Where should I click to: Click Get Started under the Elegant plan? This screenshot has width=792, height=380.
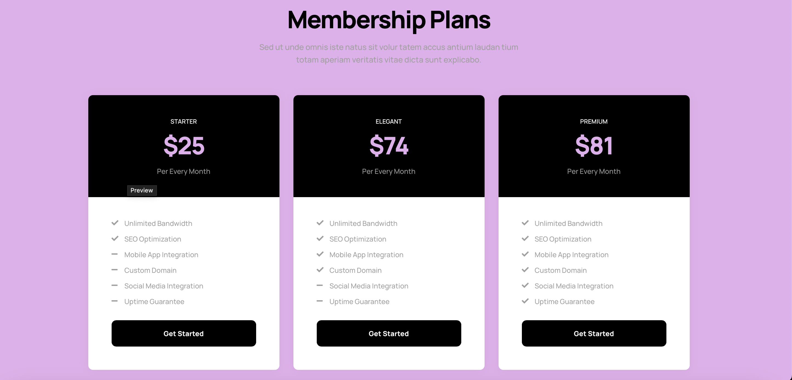(389, 333)
